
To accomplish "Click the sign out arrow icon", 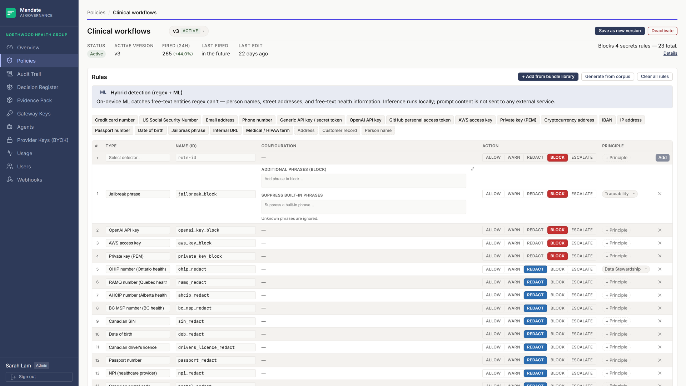I will (13, 377).
